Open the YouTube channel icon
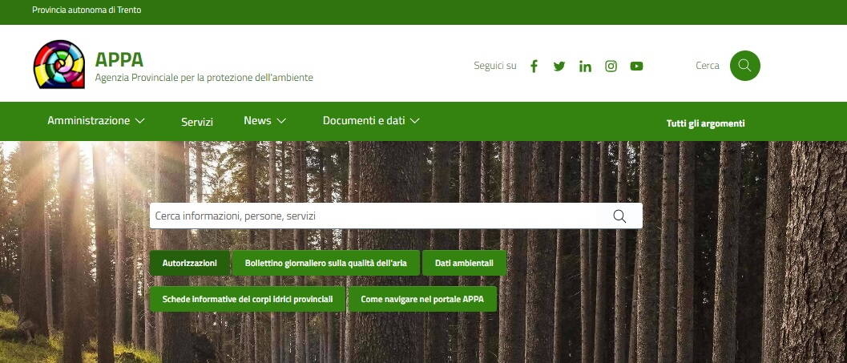 tap(636, 67)
